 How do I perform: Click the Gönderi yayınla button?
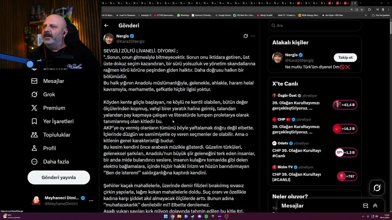tap(59, 178)
